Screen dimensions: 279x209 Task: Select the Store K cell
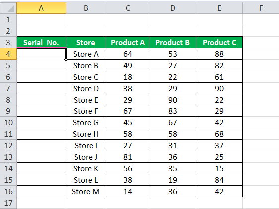[86, 168]
